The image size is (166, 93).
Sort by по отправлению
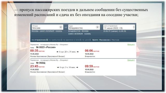(40, 40)
